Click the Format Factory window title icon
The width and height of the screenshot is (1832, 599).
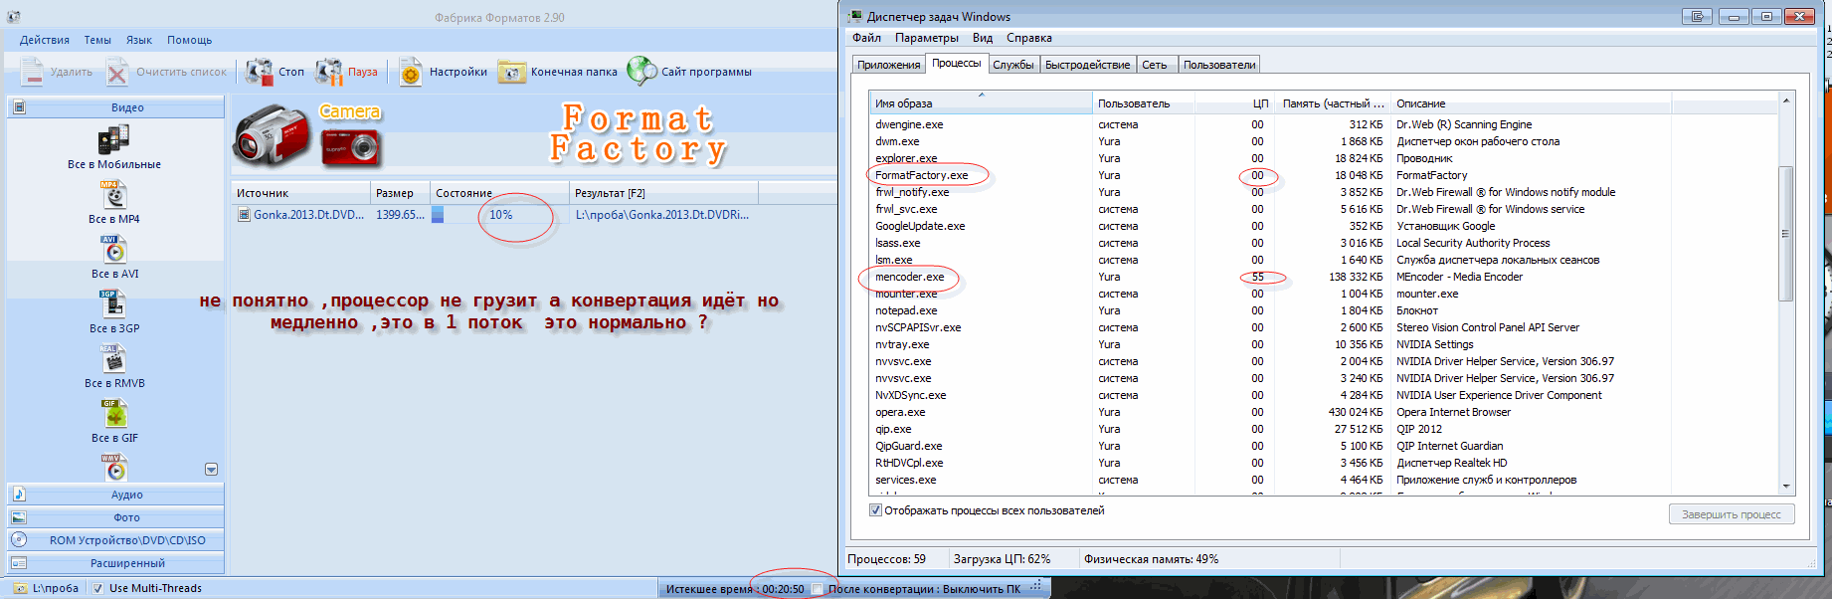pos(13,17)
